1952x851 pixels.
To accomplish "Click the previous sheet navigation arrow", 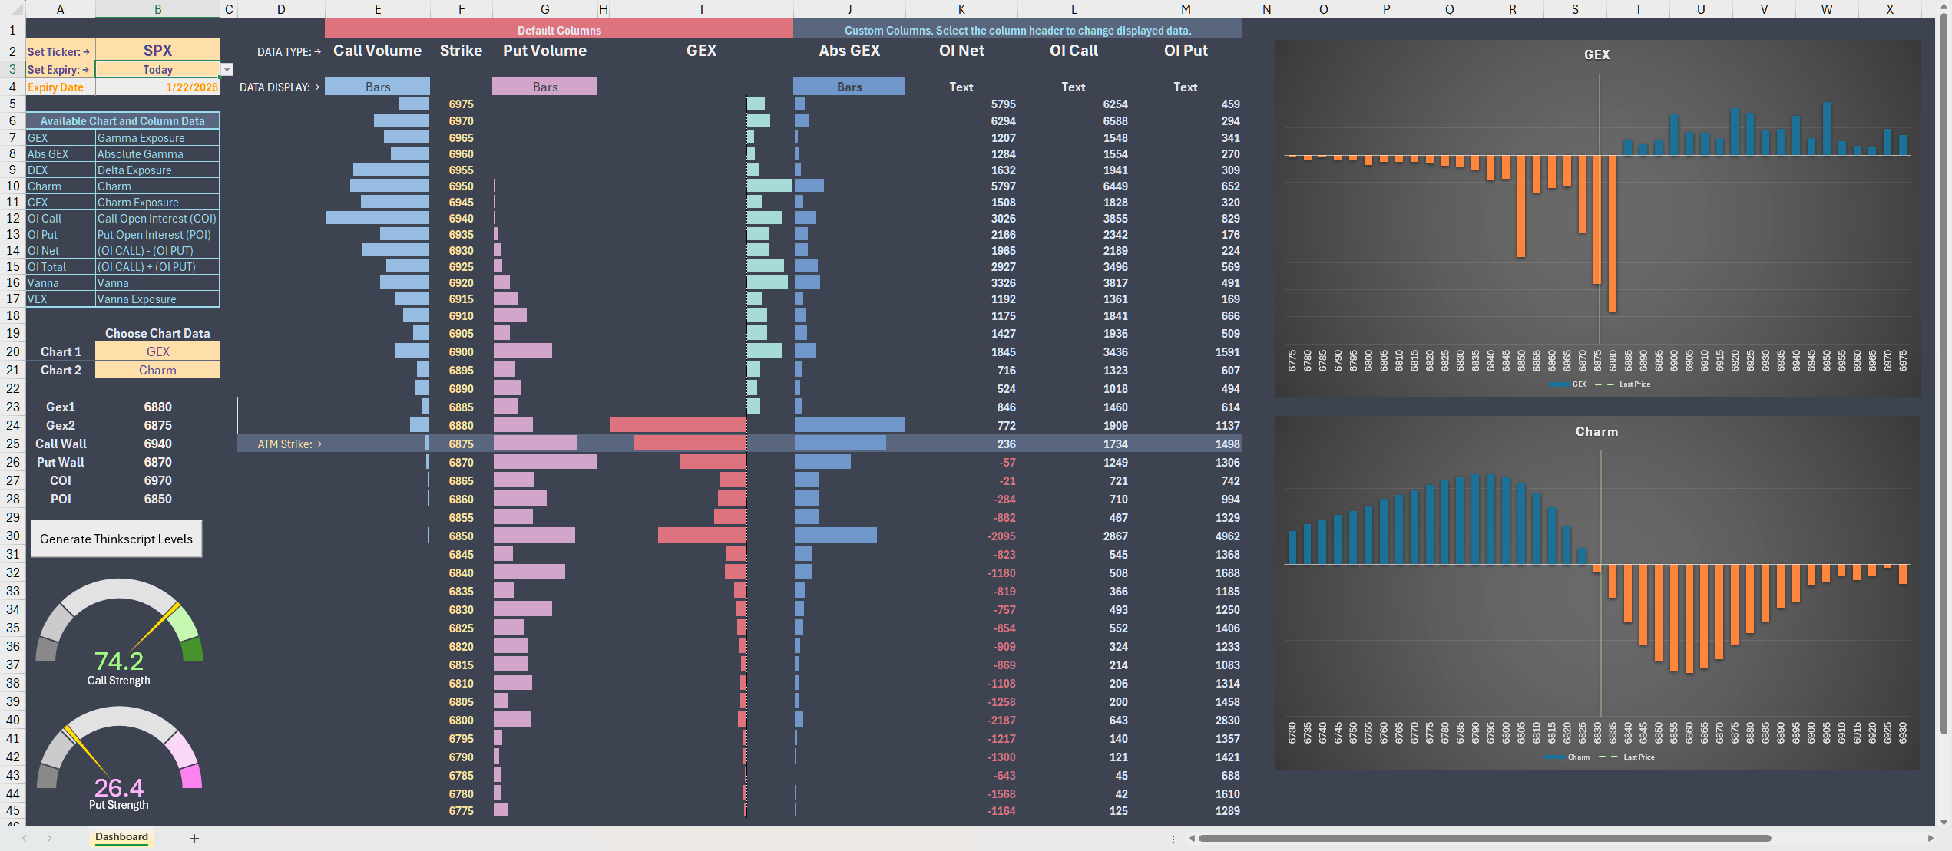I will (x=25, y=838).
